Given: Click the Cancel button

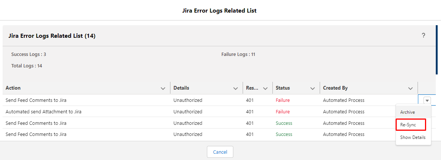Looking at the screenshot, I should 220,152.
